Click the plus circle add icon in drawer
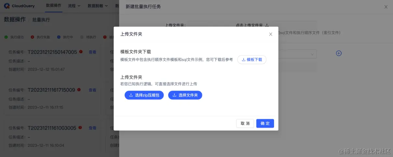The height and width of the screenshot is (157, 393). pos(339,53)
